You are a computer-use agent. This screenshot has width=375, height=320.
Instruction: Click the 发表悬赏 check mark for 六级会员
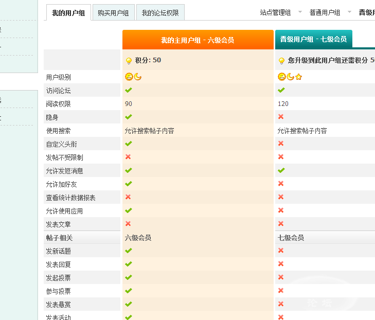[x=129, y=304]
